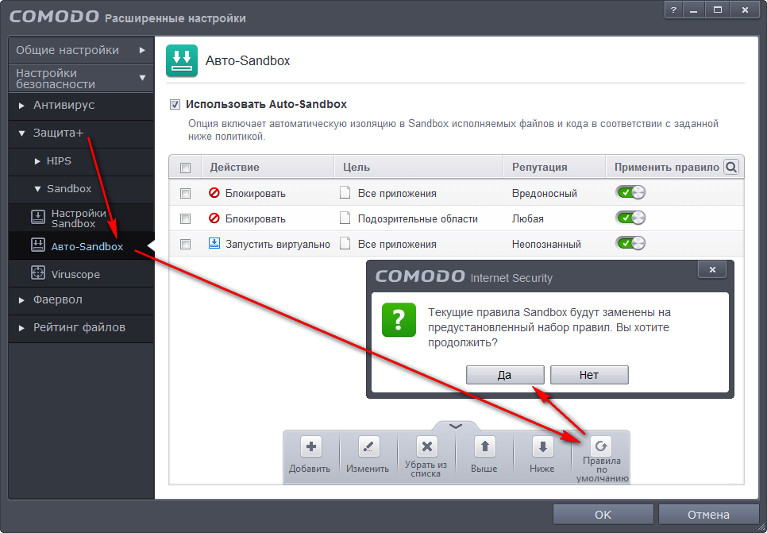This screenshot has width=767, height=533.
Task: Check the Подозрительные области row checkbox
Action: click(185, 218)
